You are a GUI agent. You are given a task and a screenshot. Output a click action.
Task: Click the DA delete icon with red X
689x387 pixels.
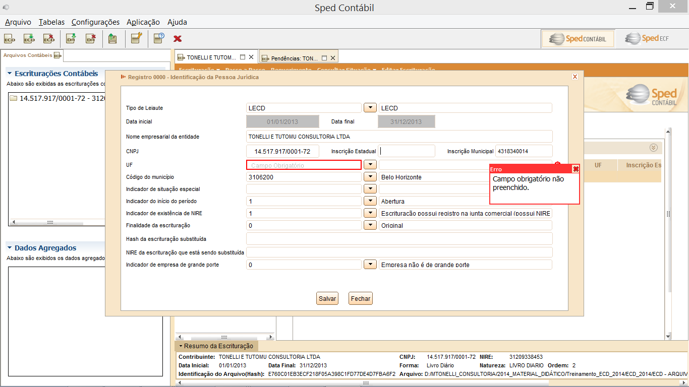coord(91,38)
